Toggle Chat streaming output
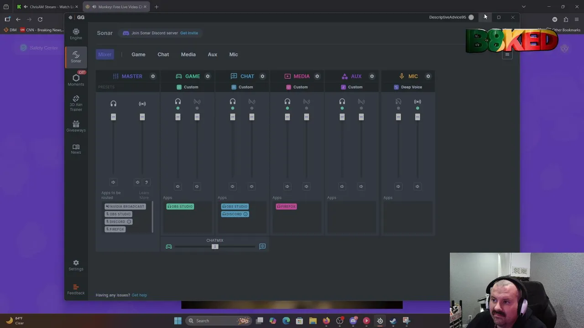Image resolution: width=584 pixels, height=328 pixels. (252, 102)
